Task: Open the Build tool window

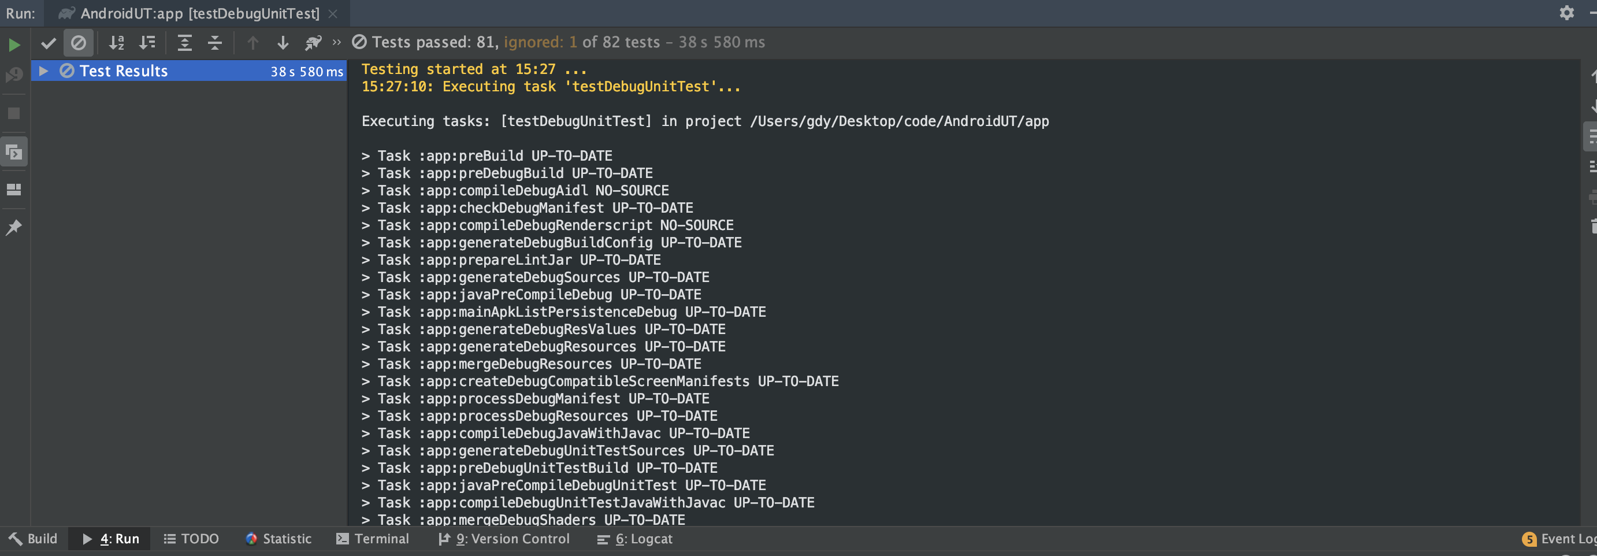Action: pos(34,539)
